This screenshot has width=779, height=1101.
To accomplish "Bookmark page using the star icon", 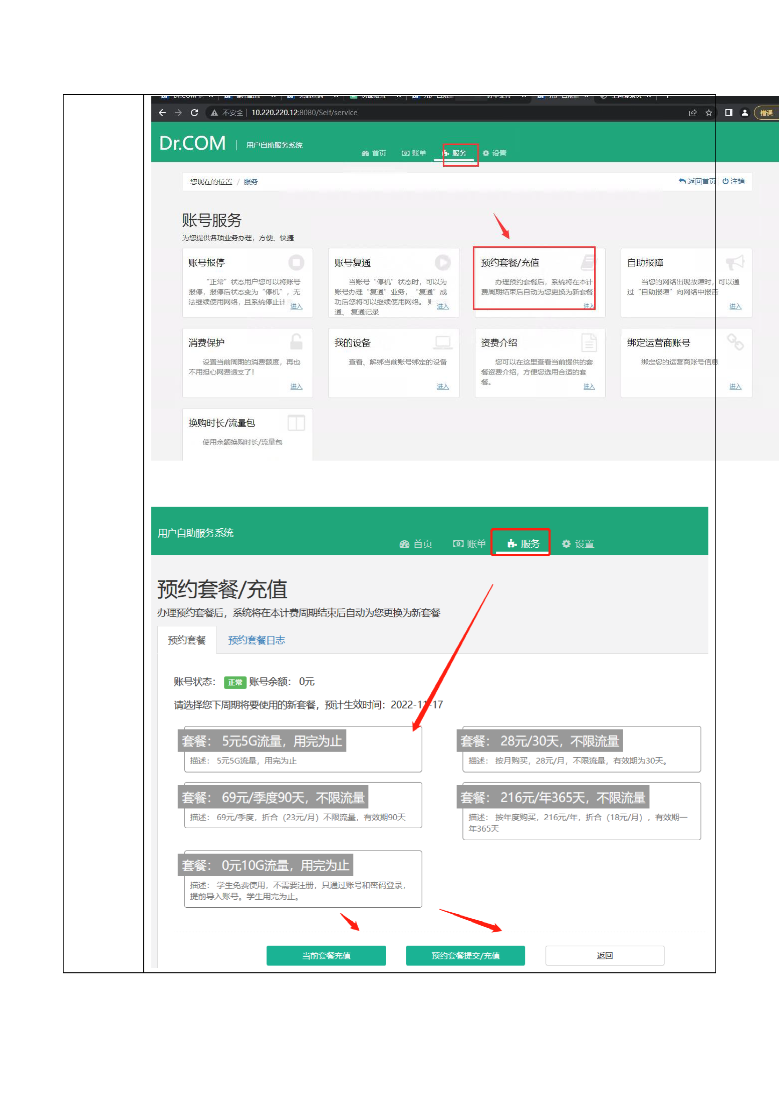I will point(708,113).
